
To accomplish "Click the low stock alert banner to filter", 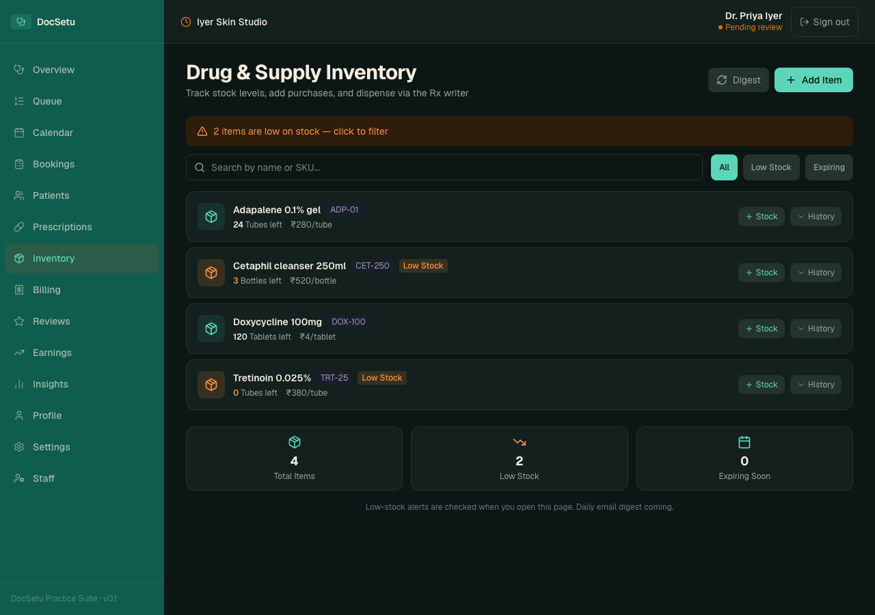I will (520, 131).
